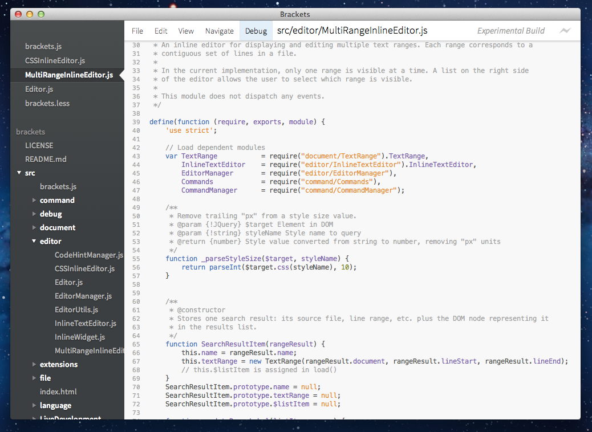Open CodeHintManager.js in editor folder
This screenshot has width=592, height=432.
click(x=89, y=255)
